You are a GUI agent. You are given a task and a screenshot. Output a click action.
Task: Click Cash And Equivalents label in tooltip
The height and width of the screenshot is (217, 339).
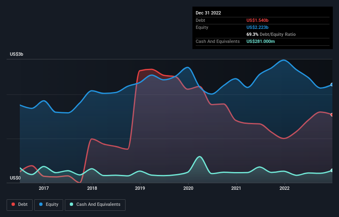(218, 41)
